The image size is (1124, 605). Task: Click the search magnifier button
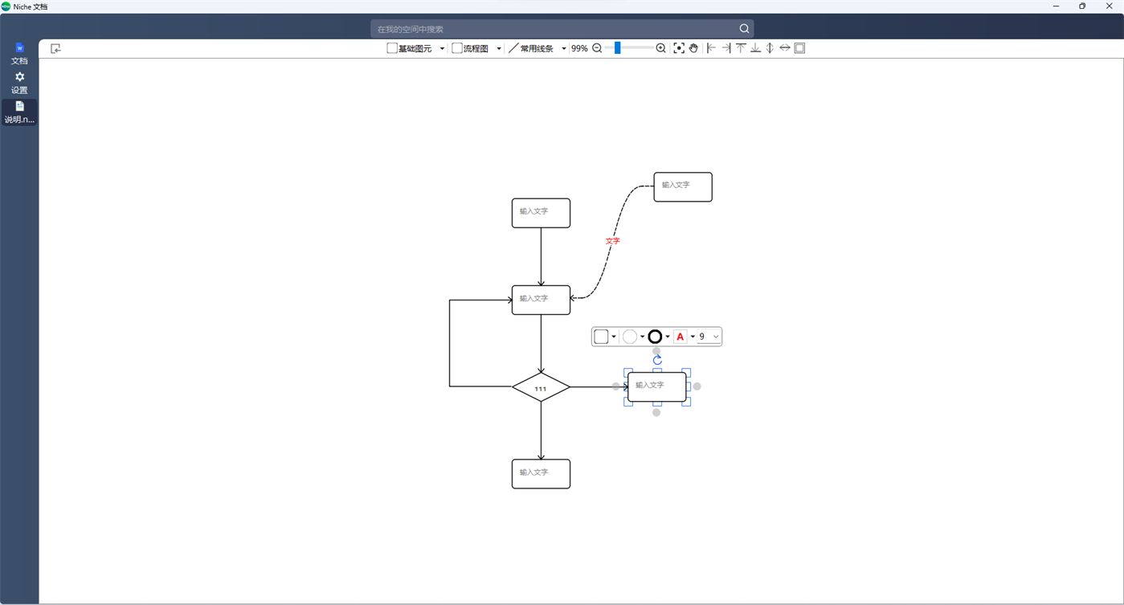click(743, 28)
